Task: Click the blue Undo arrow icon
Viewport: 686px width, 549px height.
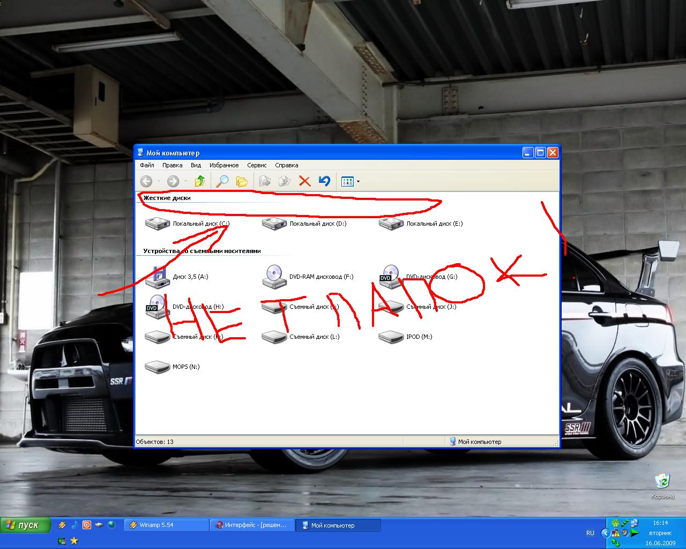Action: click(x=324, y=181)
